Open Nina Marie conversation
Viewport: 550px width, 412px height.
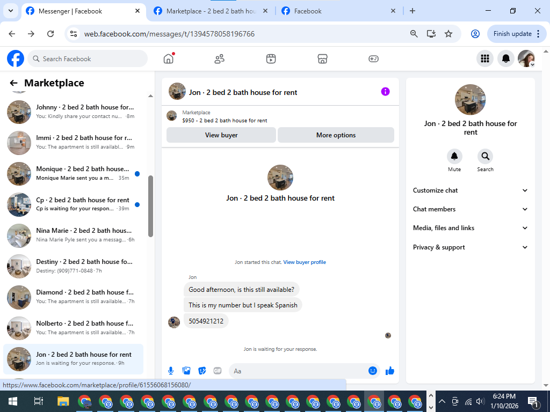[x=73, y=235]
